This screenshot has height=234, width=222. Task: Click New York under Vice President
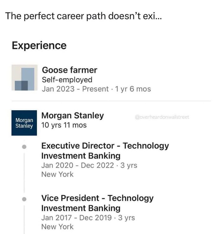pyautogui.click(x=57, y=227)
